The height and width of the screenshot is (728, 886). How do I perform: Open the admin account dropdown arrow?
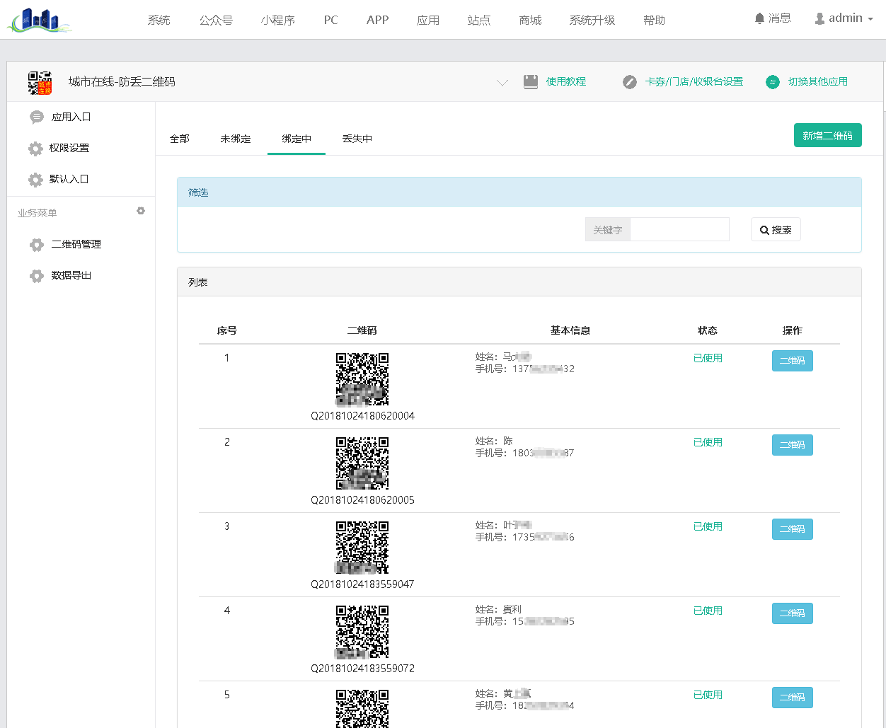point(870,19)
